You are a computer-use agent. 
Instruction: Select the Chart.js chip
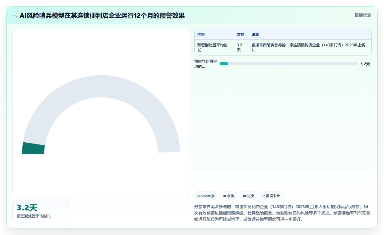(x=206, y=196)
